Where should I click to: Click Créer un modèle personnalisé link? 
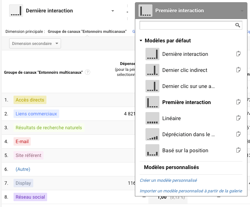tap(168, 180)
